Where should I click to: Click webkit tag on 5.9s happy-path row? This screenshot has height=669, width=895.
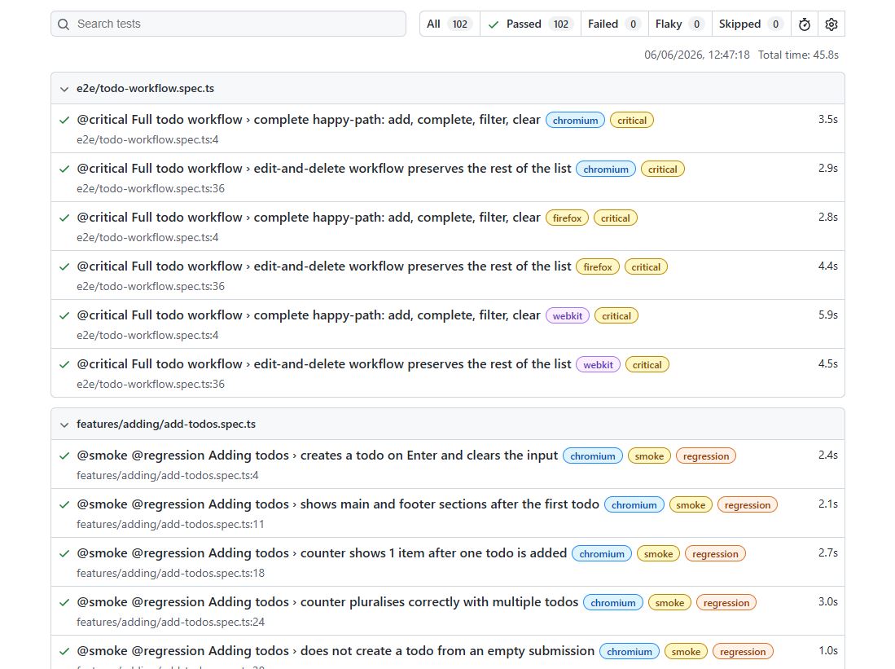(568, 316)
